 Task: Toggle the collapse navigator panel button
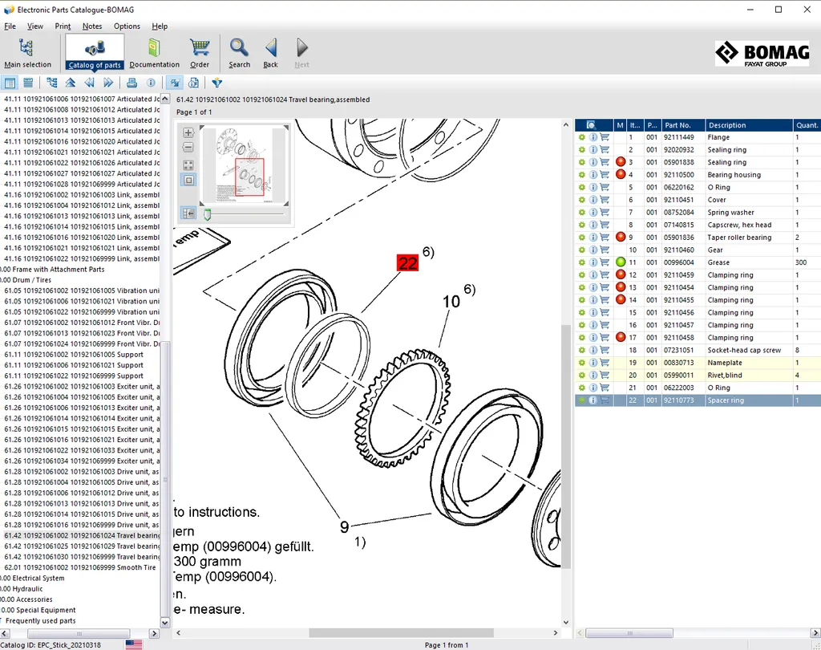pos(188,213)
